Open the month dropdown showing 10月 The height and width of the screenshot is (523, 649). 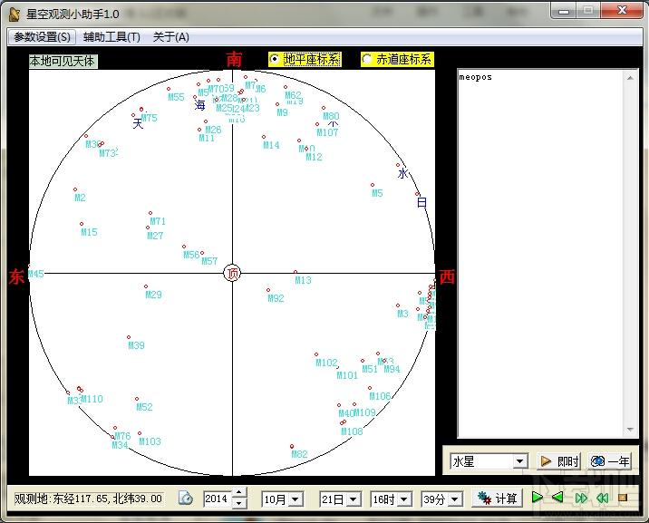295,499
